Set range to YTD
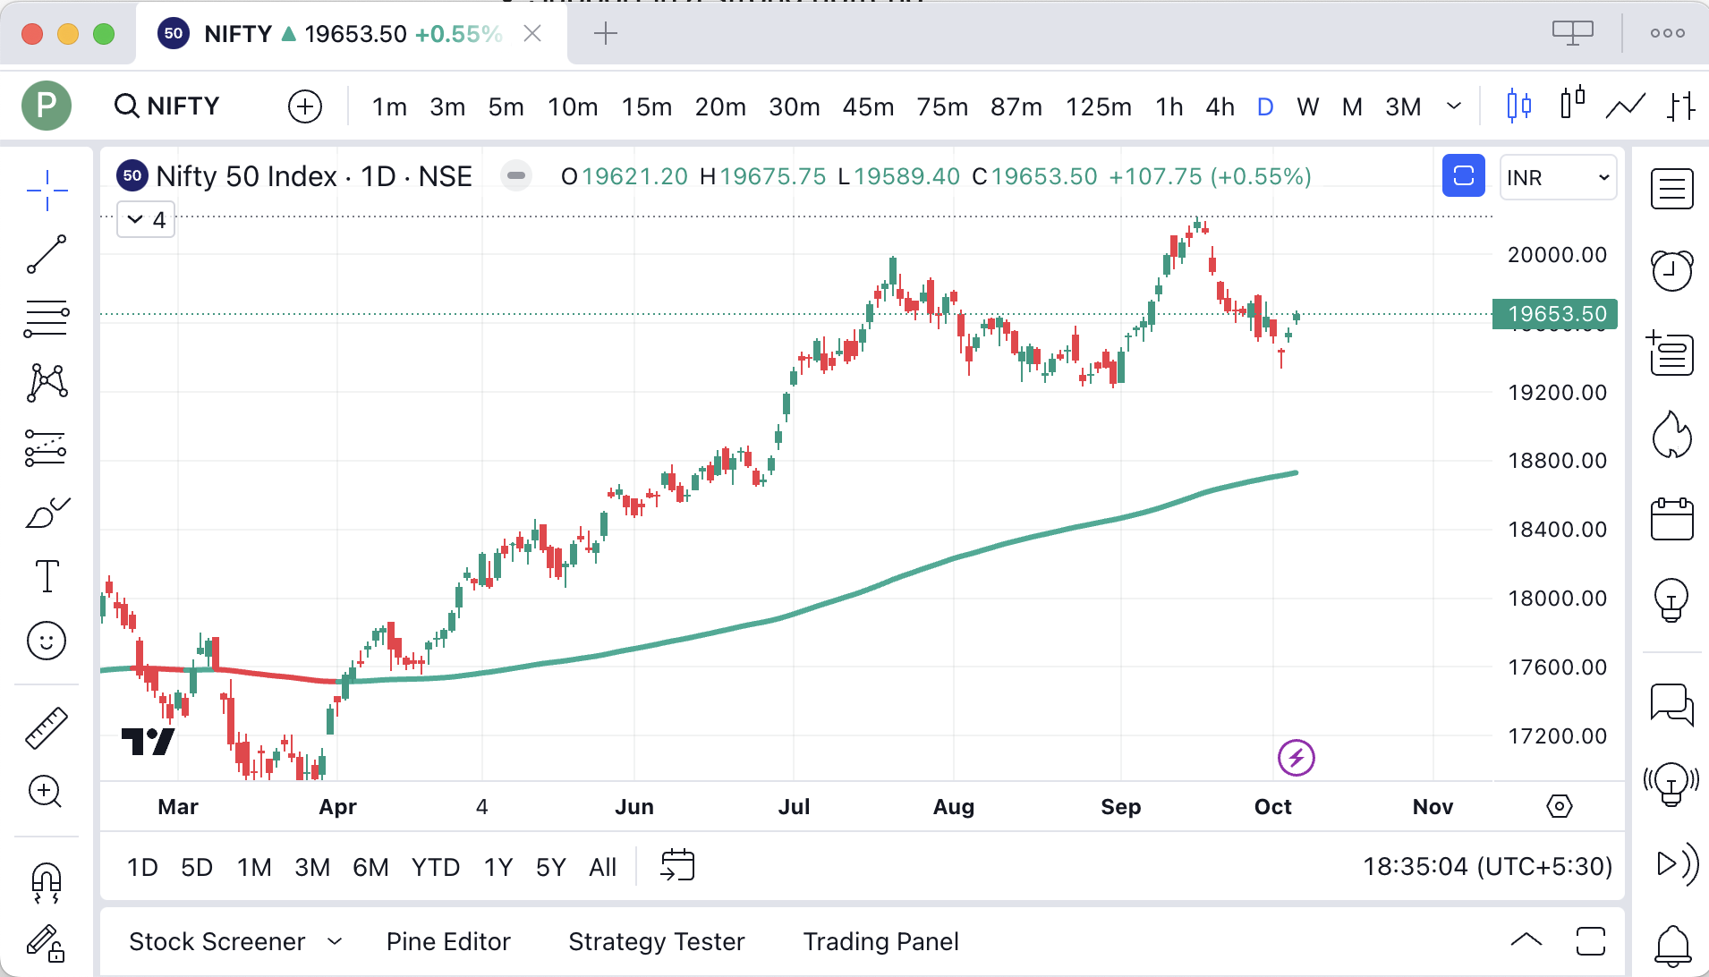 (x=436, y=867)
